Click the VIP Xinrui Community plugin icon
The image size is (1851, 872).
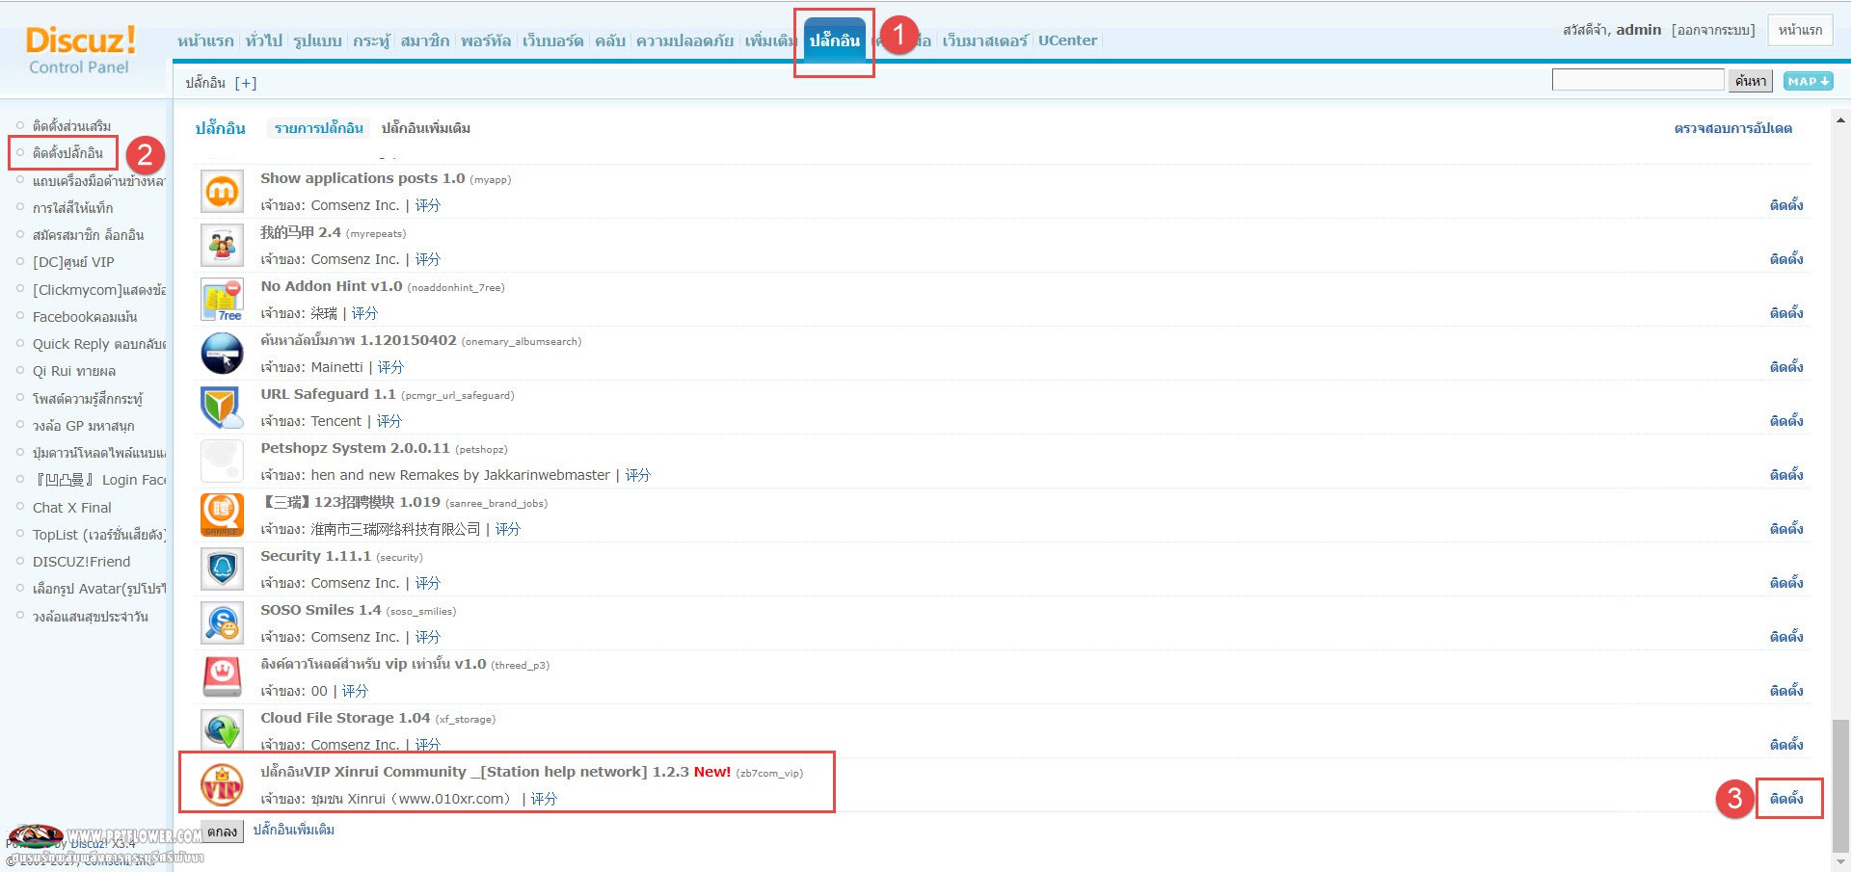(222, 784)
